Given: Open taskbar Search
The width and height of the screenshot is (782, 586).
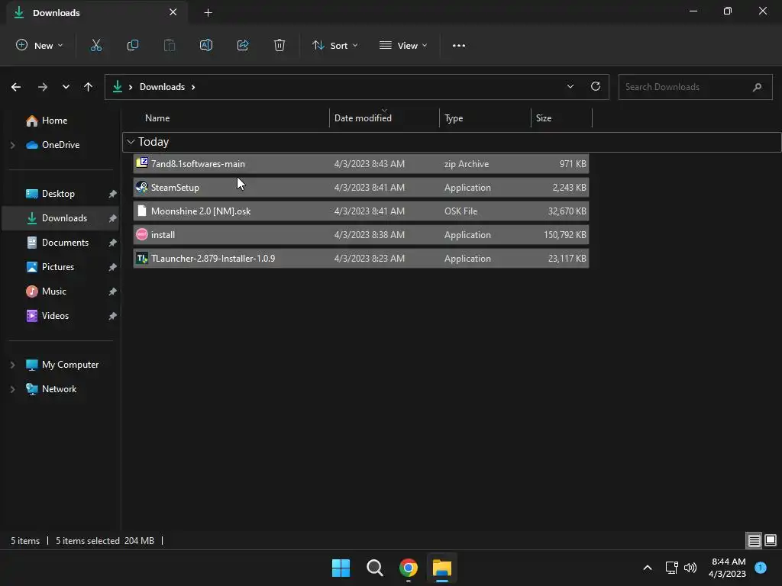Looking at the screenshot, I should click(374, 568).
